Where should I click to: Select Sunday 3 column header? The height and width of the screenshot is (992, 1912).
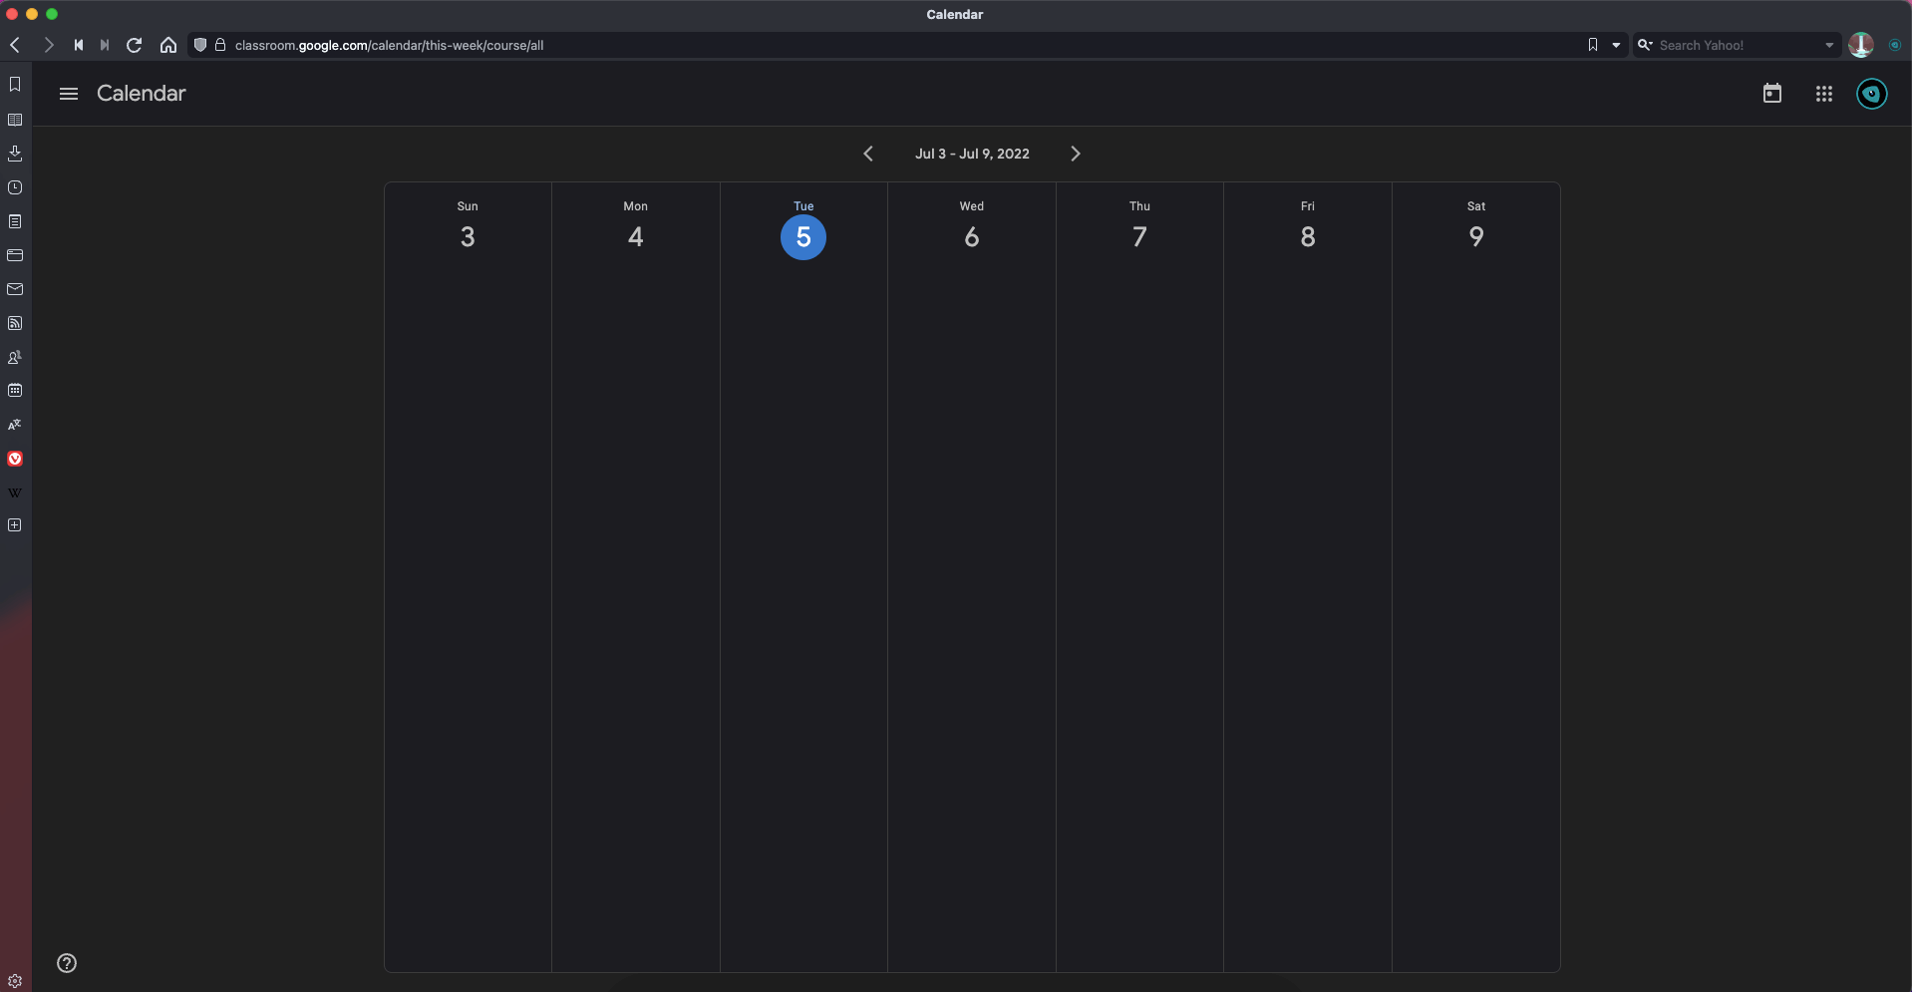coord(468,225)
